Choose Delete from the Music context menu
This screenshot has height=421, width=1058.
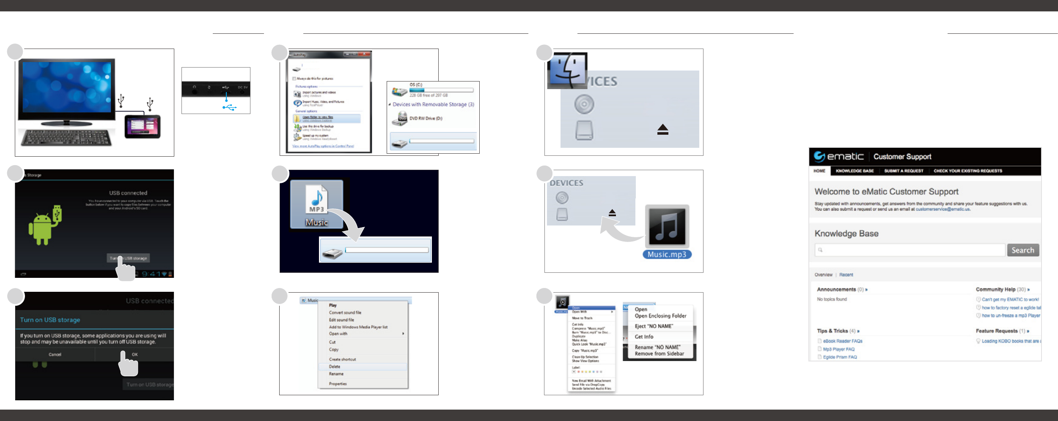[x=335, y=367]
